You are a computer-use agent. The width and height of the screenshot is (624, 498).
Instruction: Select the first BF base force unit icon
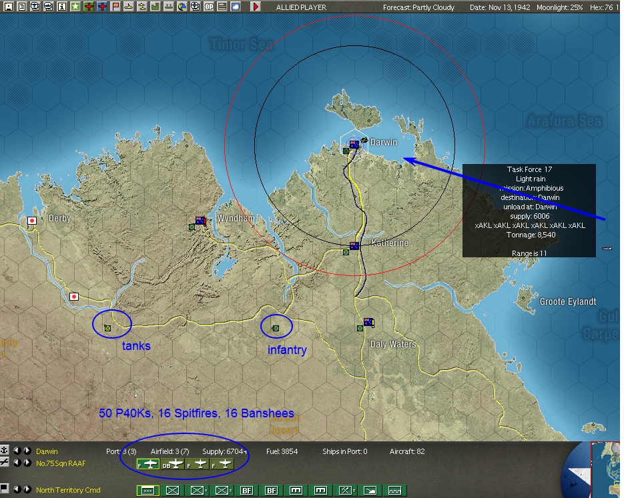(247, 491)
